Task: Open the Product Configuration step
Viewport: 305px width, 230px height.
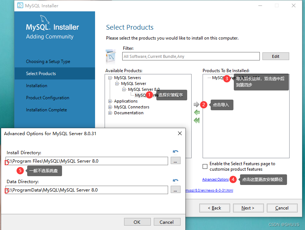Action: pos(48,98)
